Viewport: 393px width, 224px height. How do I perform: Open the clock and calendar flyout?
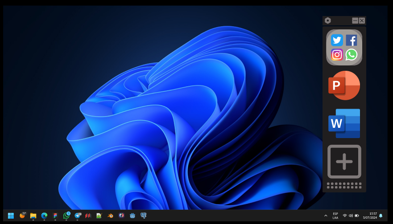[x=370, y=216]
